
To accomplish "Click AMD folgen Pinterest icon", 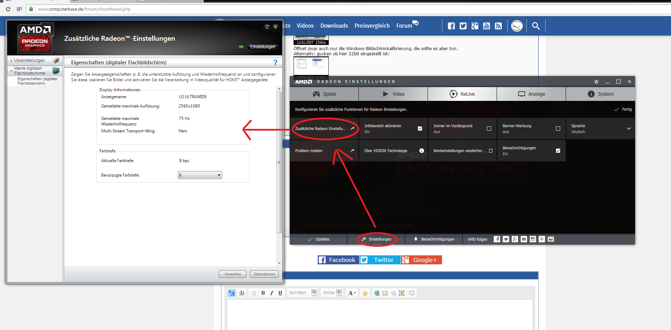I will [542, 239].
